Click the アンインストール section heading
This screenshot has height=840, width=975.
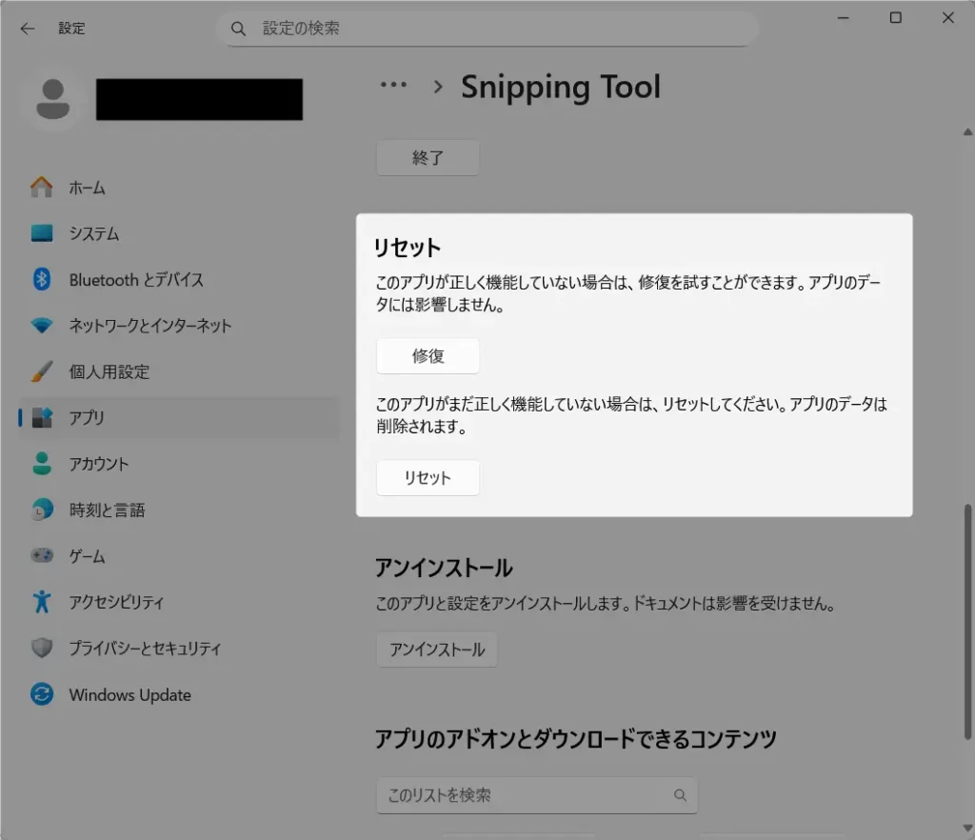click(444, 568)
